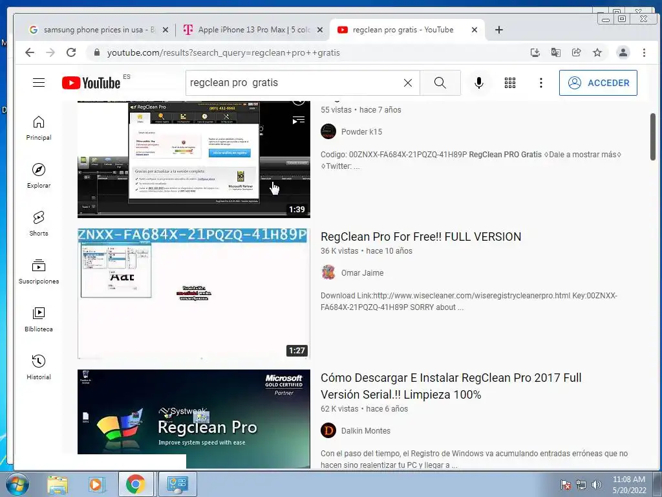
Task: Close the samsung phone prices tab
Action: coord(165,30)
